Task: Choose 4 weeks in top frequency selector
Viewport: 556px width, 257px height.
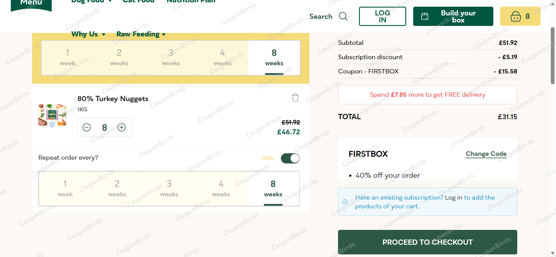Action: click(222, 57)
